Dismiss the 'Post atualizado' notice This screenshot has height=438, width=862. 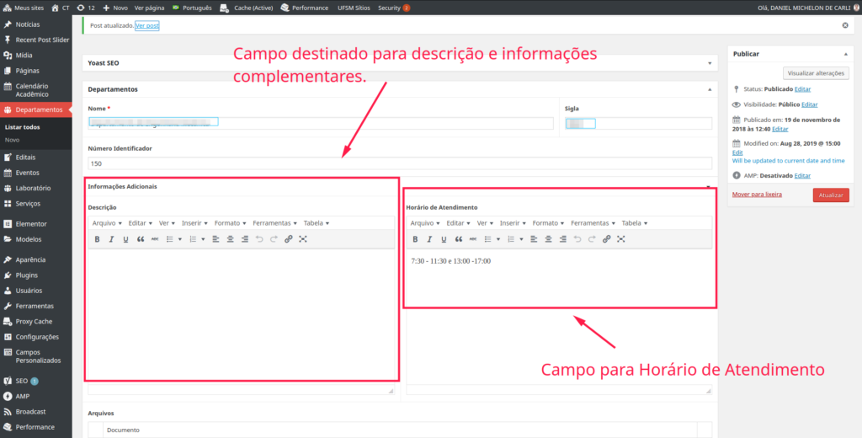tap(845, 25)
